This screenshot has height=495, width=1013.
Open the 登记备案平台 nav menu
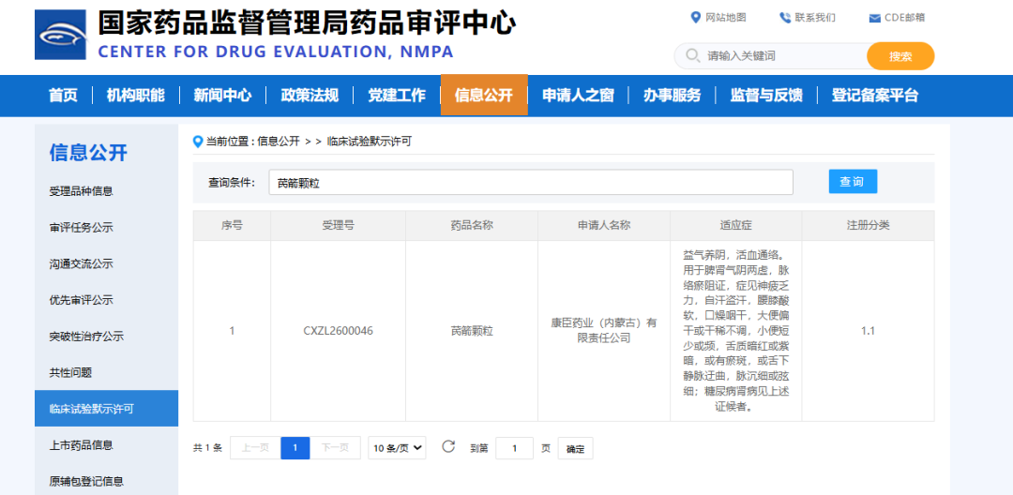(x=875, y=96)
